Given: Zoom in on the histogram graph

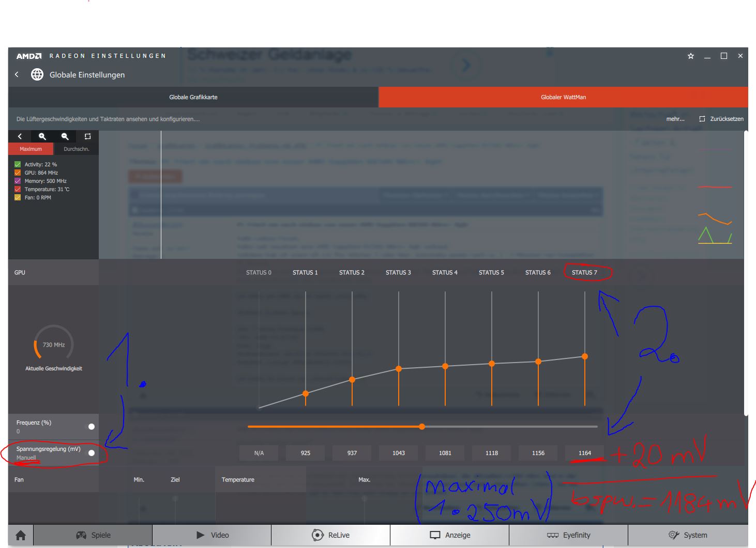Looking at the screenshot, I should pos(42,136).
